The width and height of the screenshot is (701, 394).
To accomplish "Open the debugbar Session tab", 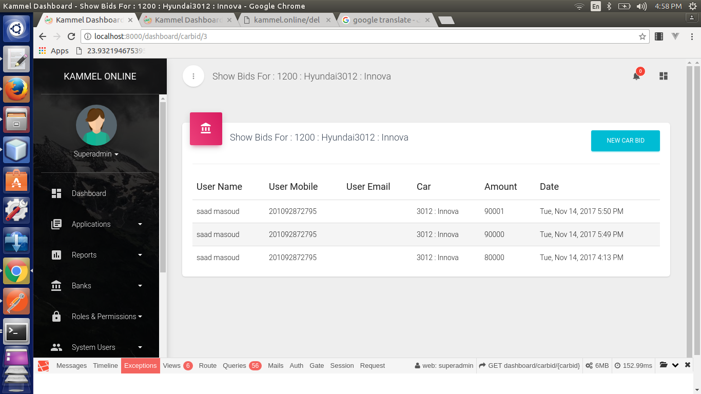I will coord(342,366).
